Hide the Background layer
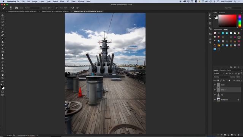The width and height of the screenshot is (243, 137). point(215,100)
